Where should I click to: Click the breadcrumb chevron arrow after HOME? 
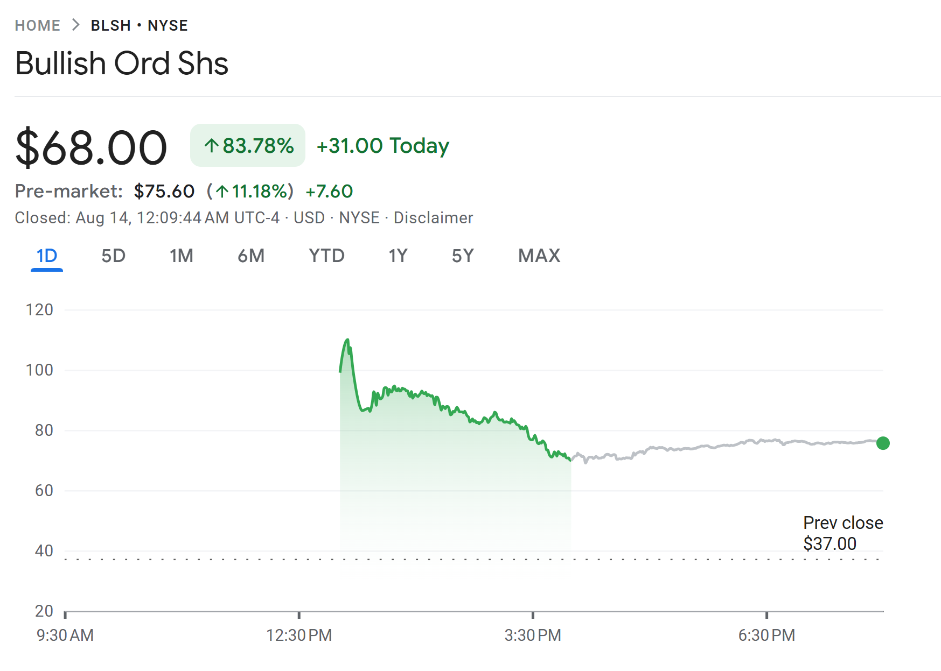click(x=75, y=25)
